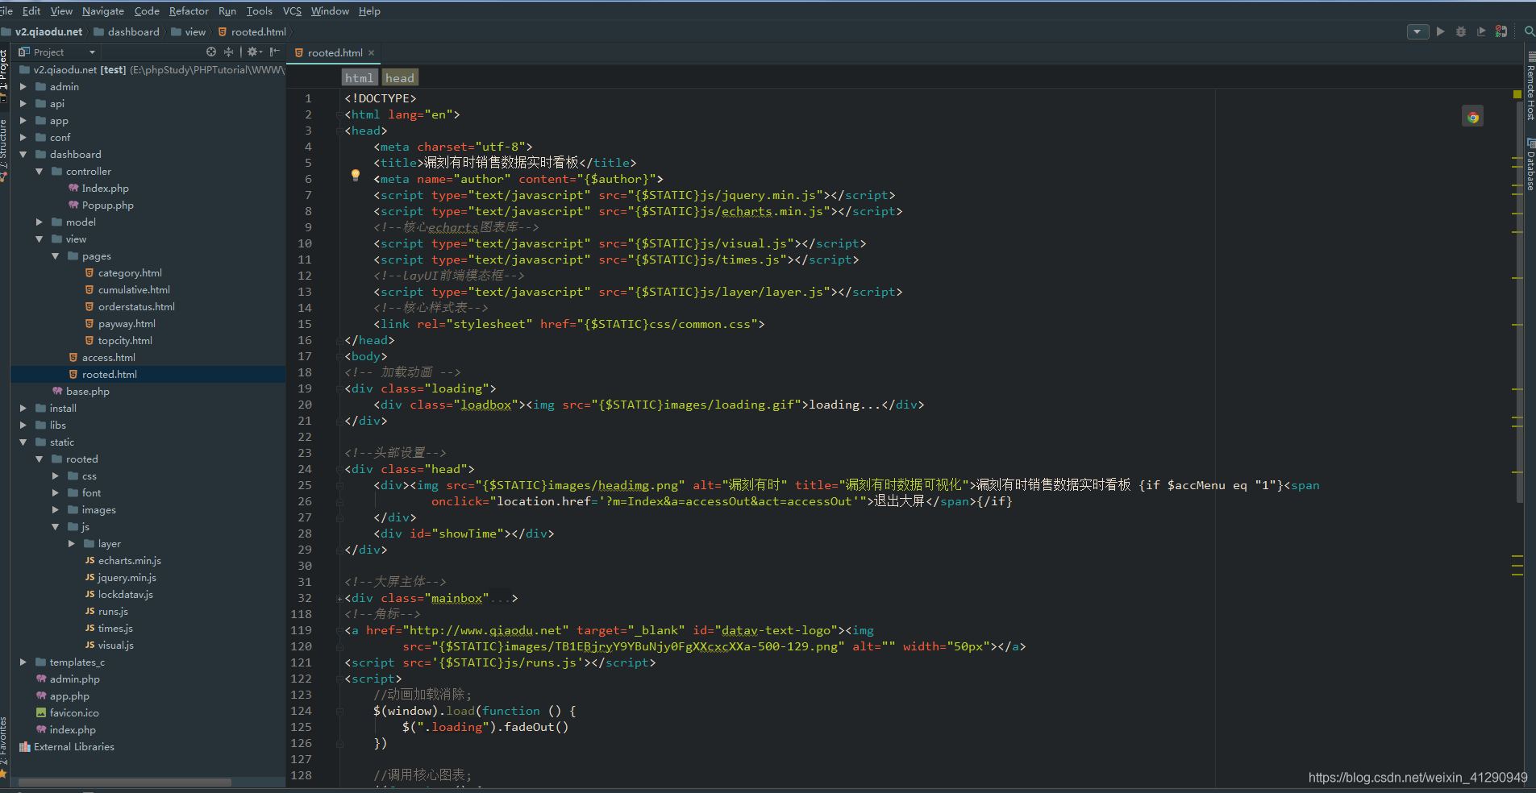The image size is (1536, 793).
Task: Start the Debug (bug) tool
Action: tap(1460, 31)
